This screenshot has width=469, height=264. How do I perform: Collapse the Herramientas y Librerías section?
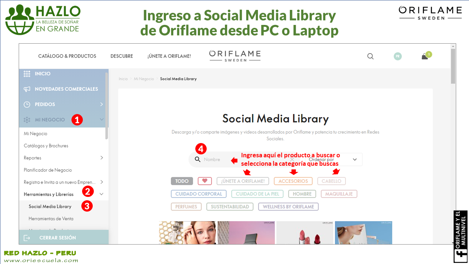pyautogui.click(x=101, y=194)
